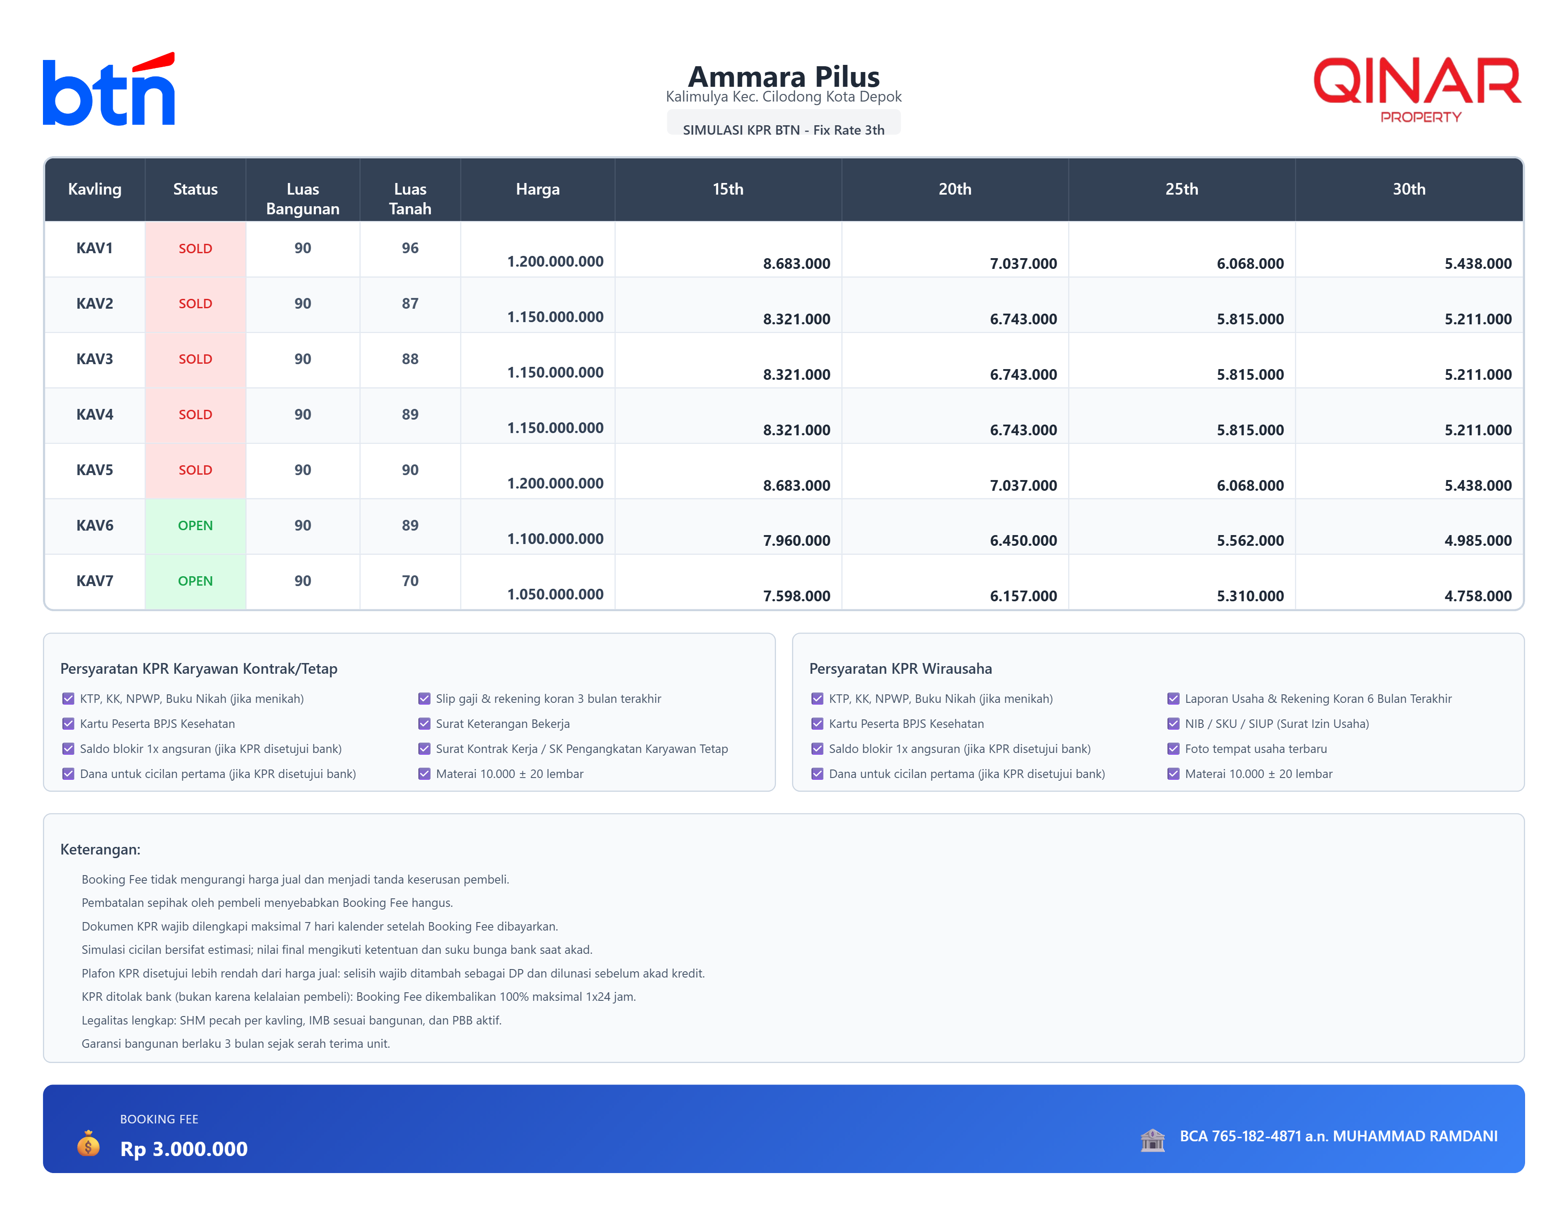
Task: Click the Harga column header
Action: pyautogui.click(x=537, y=189)
